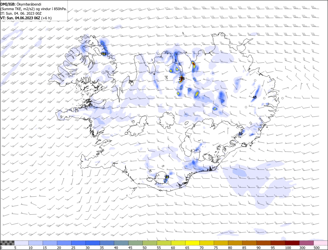Click the yellow swatch between 60 and 65
This screenshot has width=328, height=250.
[178, 243]
